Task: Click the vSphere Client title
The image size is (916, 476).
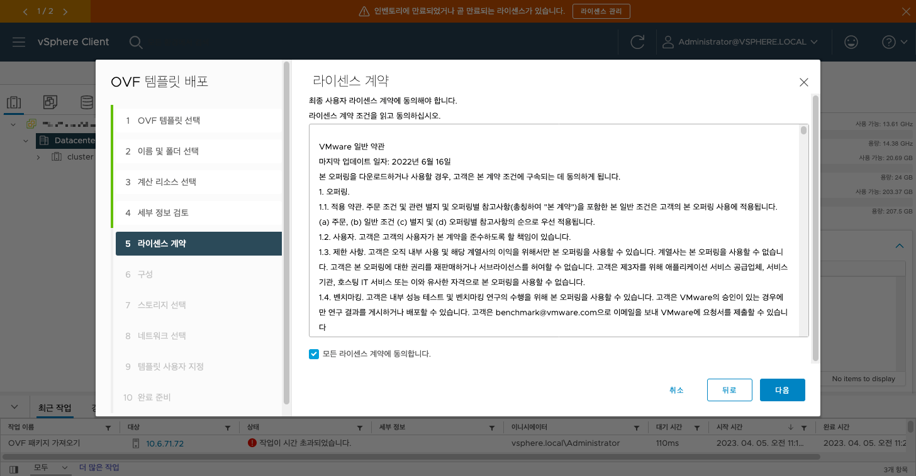Action: click(73, 42)
